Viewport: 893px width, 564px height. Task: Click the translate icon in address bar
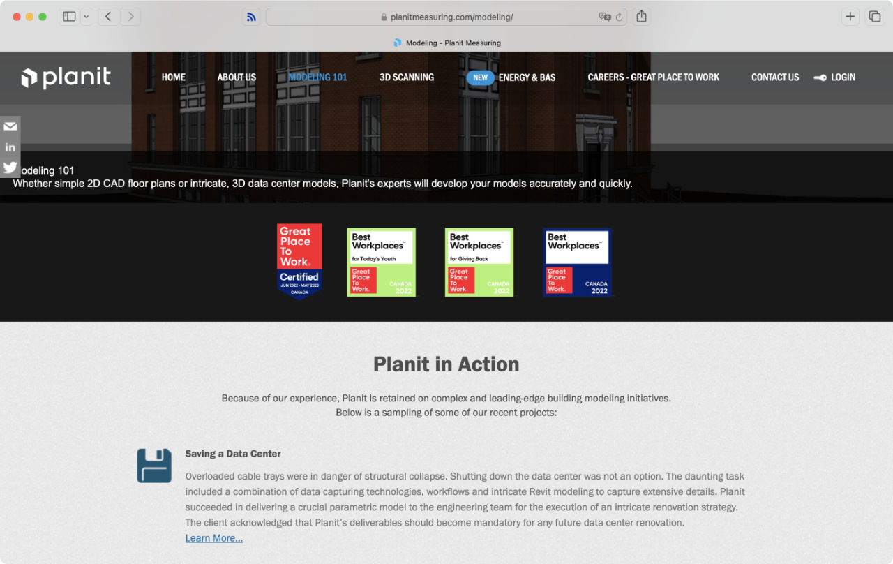click(x=605, y=17)
